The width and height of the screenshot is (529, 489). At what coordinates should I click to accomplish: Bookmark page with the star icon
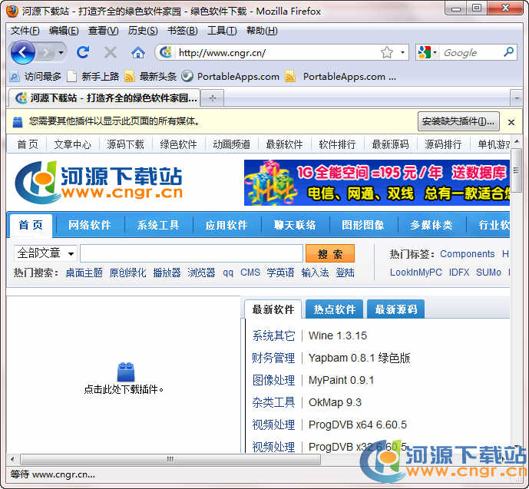click(387, 52)
